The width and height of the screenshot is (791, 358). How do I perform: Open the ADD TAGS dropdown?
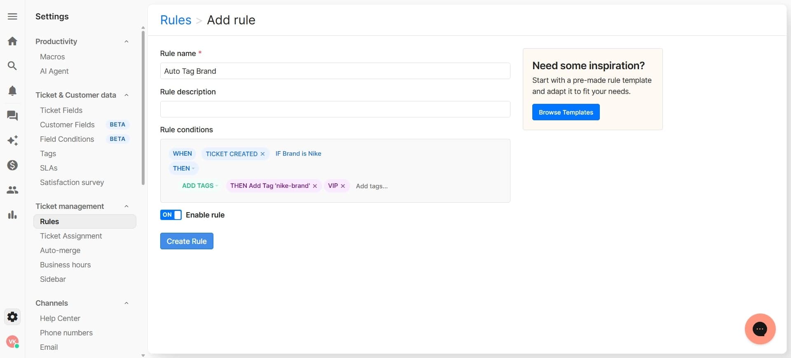pos(200,186)
